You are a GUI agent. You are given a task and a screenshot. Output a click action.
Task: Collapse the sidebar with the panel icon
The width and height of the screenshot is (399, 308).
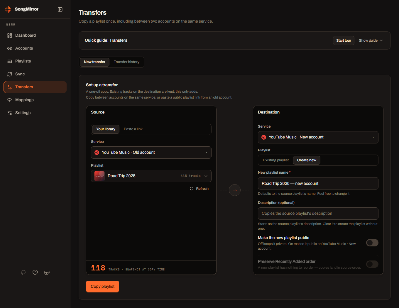[60, 9]
